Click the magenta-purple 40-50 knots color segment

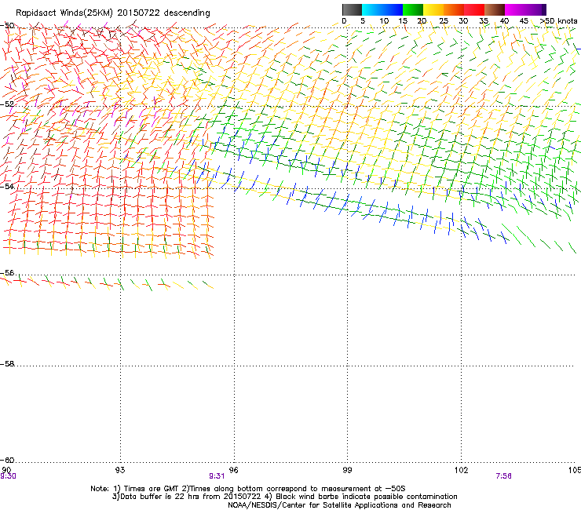[525, 9]
